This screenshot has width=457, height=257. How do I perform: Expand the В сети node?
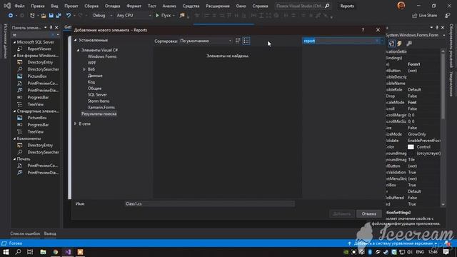pos(75,124)
